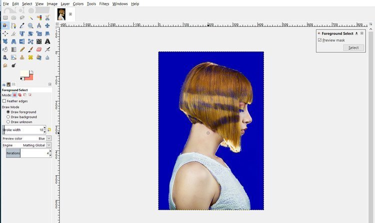
Task: Select the Paths tool
Action: (13, 25)
